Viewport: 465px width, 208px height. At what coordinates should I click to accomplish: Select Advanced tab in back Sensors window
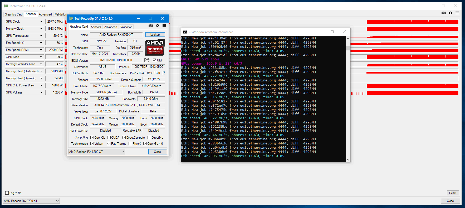coord(45,14)
